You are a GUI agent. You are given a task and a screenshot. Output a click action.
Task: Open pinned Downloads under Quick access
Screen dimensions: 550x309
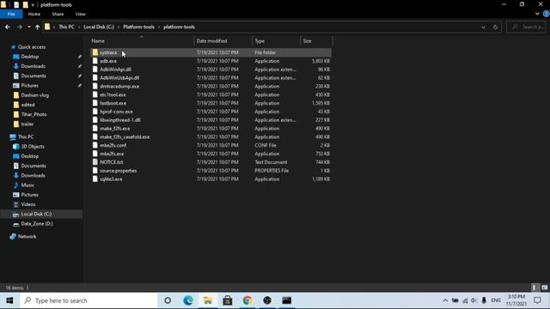click(33, 66)
